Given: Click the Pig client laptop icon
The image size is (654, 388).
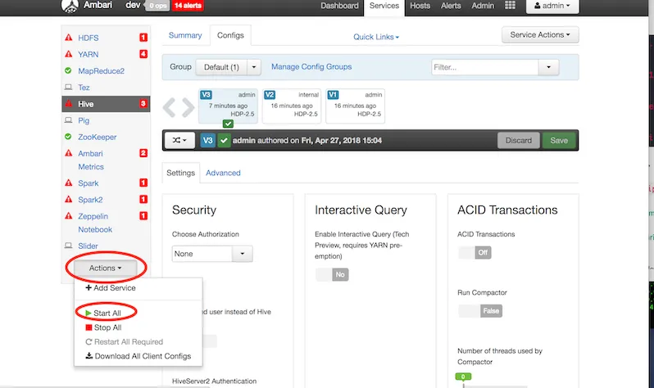Looking at the screenshot, I should 68,120.
